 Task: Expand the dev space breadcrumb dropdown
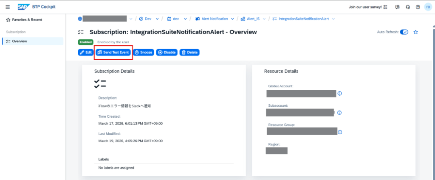pos(185,19)
